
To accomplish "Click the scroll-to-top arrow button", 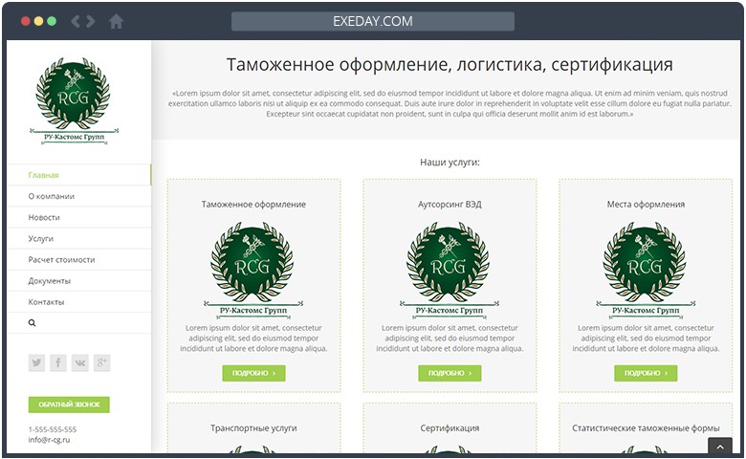I will (720, 447).
